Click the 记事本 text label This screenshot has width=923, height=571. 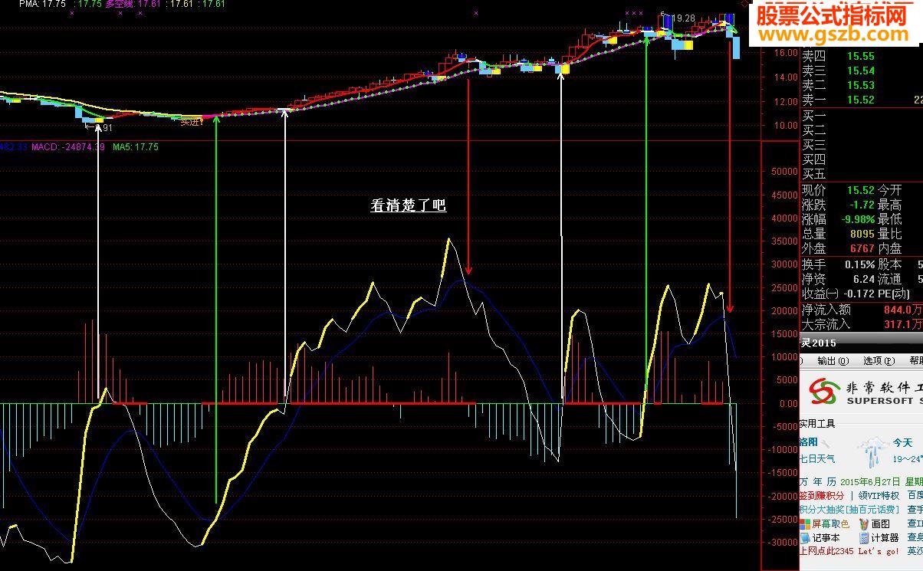pos(826,538)
